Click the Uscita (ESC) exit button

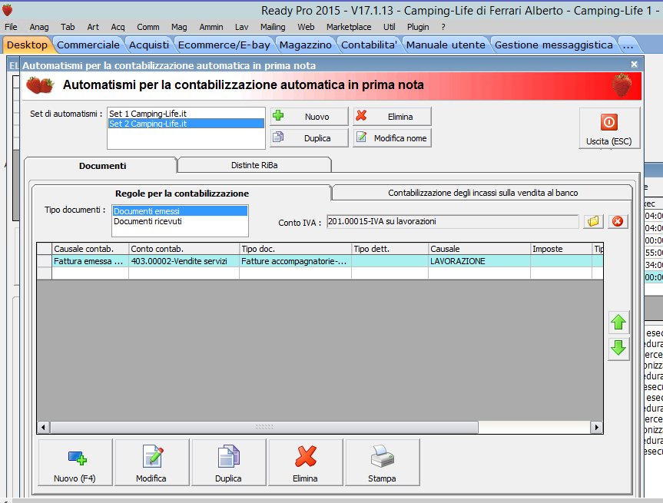609,128
